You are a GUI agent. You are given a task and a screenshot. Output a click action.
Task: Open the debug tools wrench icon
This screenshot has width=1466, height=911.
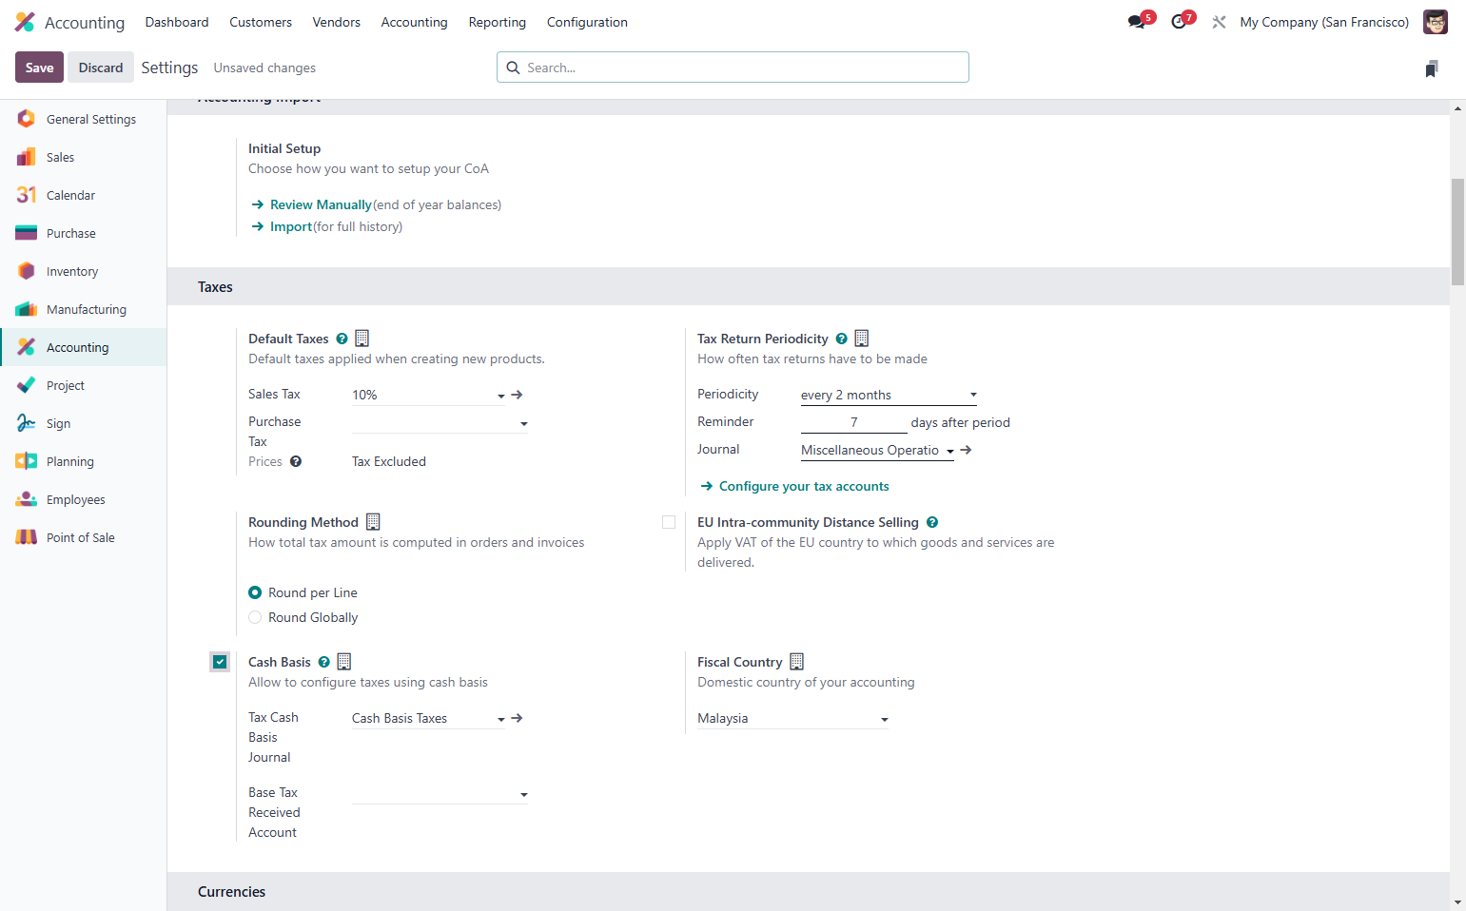click(x=1219, y=22)
